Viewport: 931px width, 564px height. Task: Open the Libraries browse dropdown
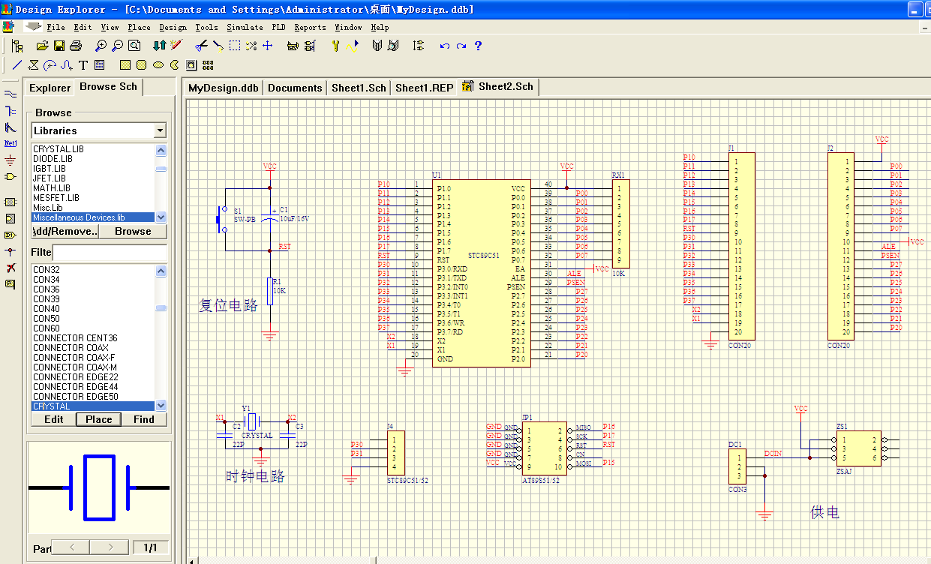(160, 130)
